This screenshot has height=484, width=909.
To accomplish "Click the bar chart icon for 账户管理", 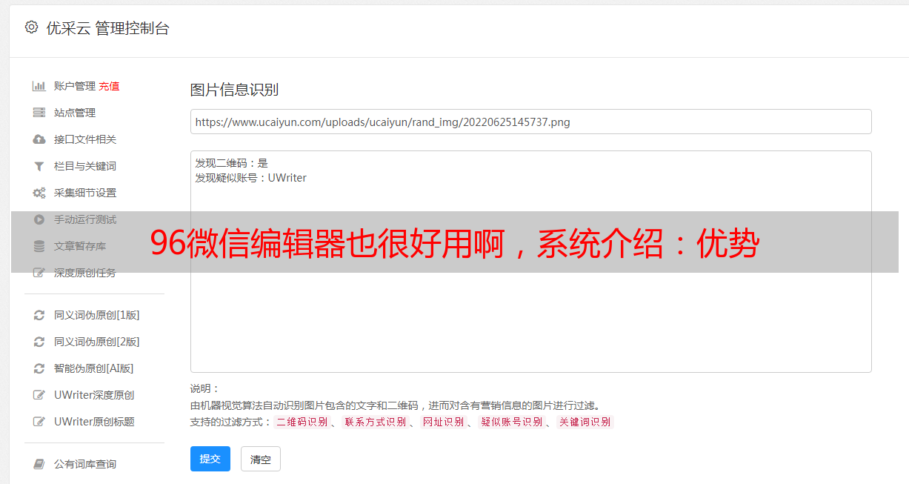I will click(x=39, y=86).
